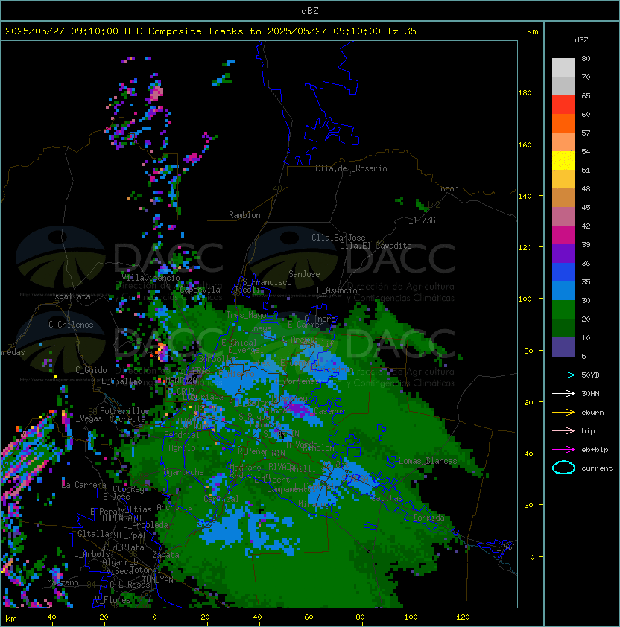Click the 'Villavicencio' map label

point(151,278)
